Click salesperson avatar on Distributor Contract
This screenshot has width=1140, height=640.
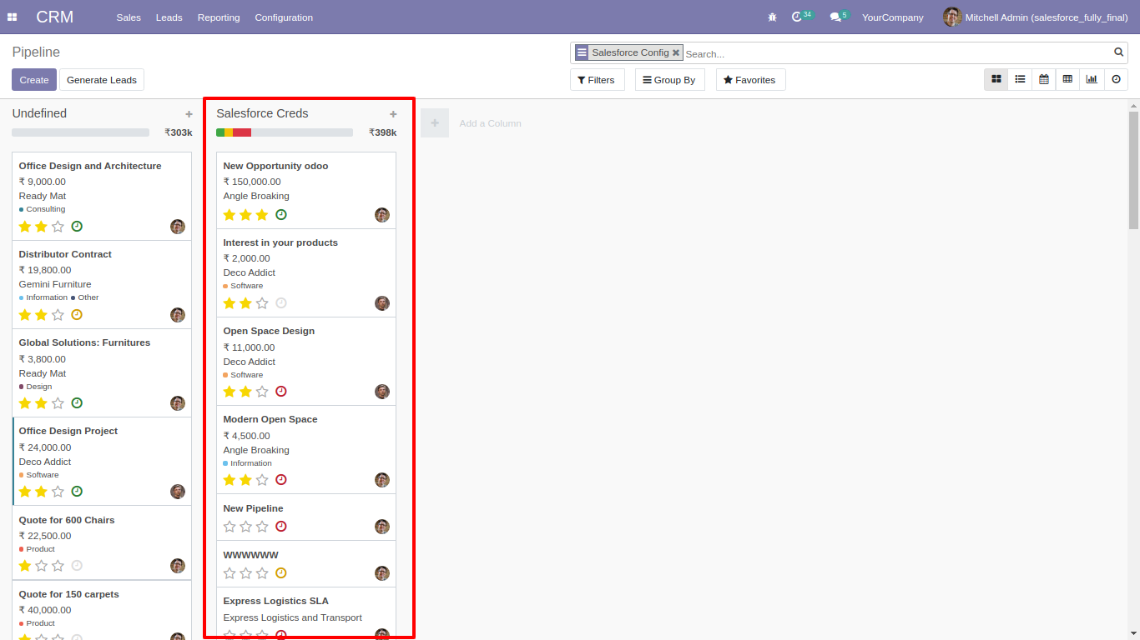(x=178, y=315)
